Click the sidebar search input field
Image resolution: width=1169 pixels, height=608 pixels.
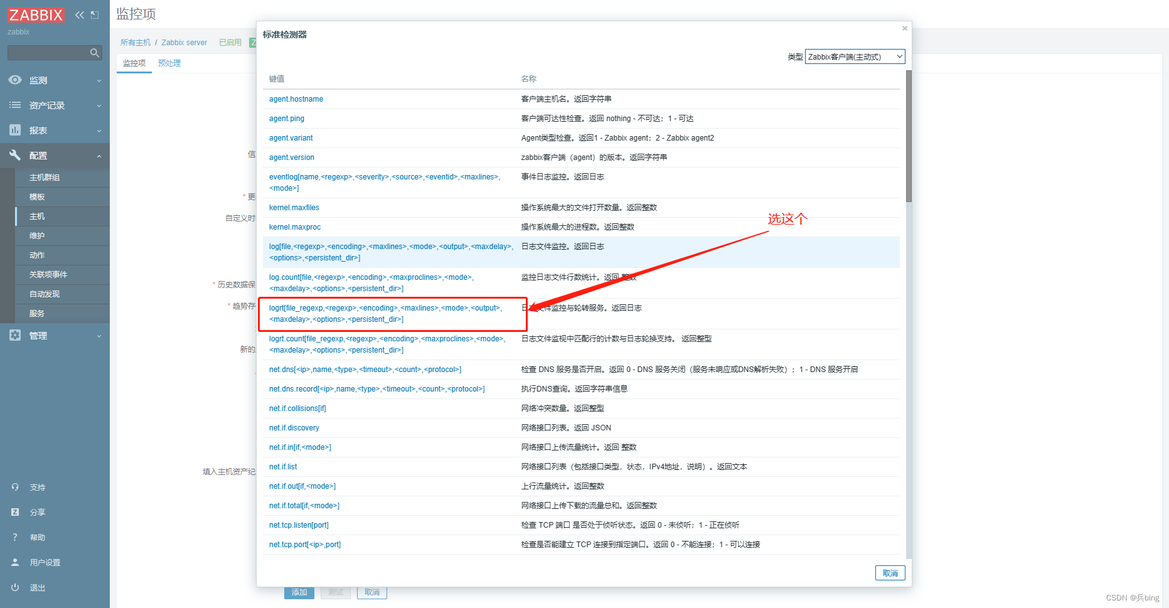(49, 53)
